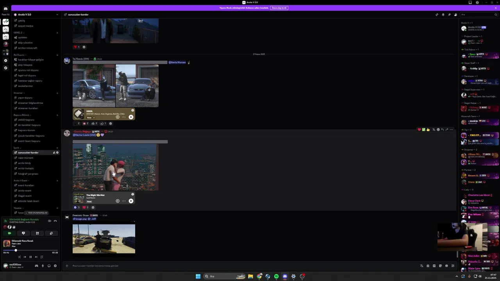Toggle repeat in Spotify player
500x281 pixels.
42,257
